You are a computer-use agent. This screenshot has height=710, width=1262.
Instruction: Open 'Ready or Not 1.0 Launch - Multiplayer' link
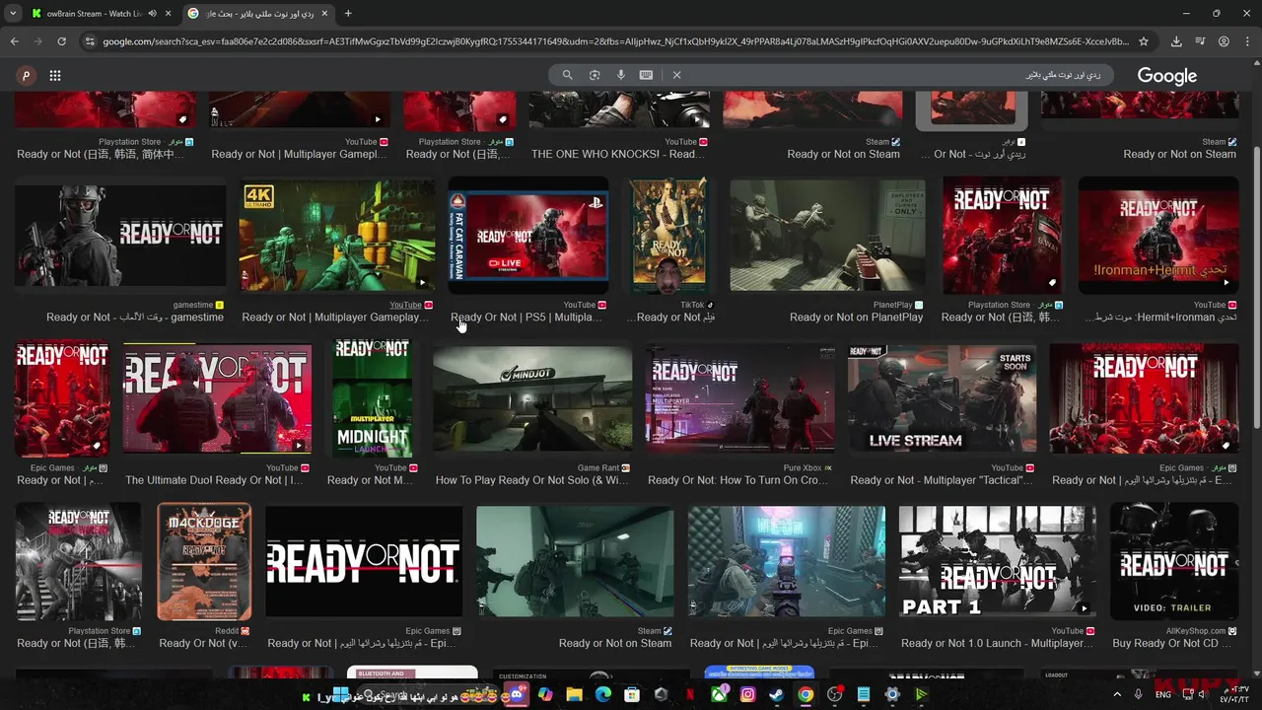997,643
